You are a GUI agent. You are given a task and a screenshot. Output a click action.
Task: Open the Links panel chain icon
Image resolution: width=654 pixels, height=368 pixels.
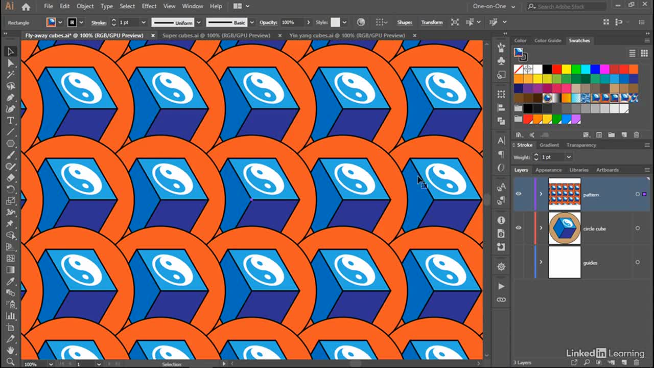pyautogui.click(x=501, y=300)
